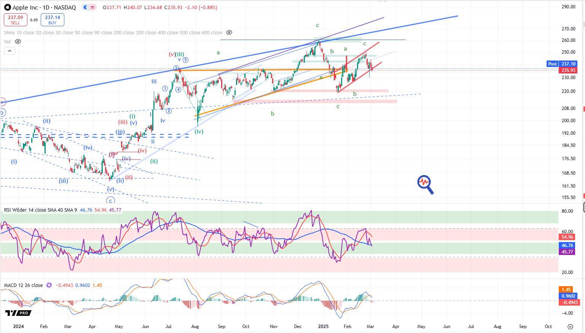Open chart settings gear in bottom-right corner
The height and width of the screenshot is (333, 585).
(570, 327)
